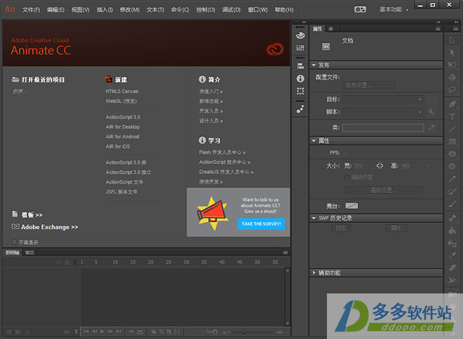Open the Motion Presets panel icon
Screen dimensions: 463x339
point(301,109)
